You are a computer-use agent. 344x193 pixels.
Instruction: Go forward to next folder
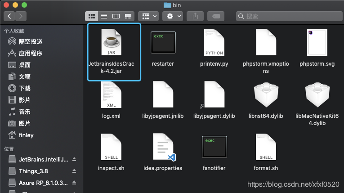(21, 16)
